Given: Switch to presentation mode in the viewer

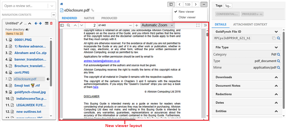Looking at the screenshot, I should (x=198, y=25).
